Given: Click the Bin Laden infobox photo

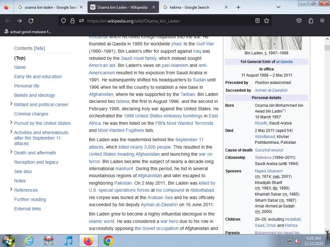Looking at the screenshot, I should coord(266,43).
